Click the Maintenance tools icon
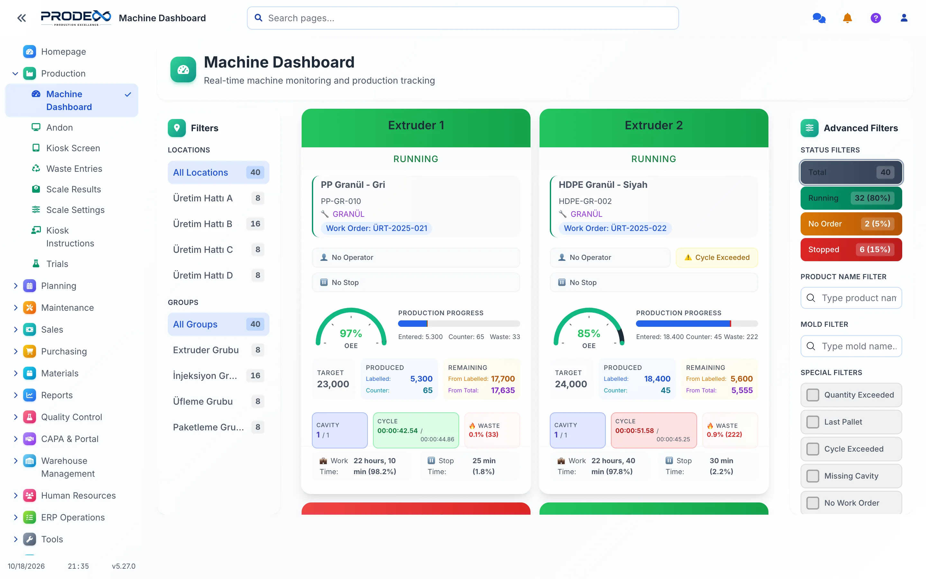Viewport: 926px width, 579px height. (x=30, y=308)
